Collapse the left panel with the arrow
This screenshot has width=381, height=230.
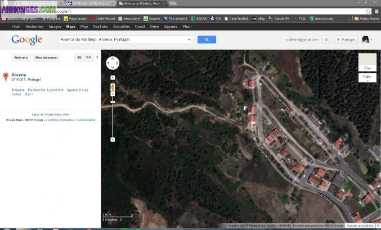click(97, 57)
